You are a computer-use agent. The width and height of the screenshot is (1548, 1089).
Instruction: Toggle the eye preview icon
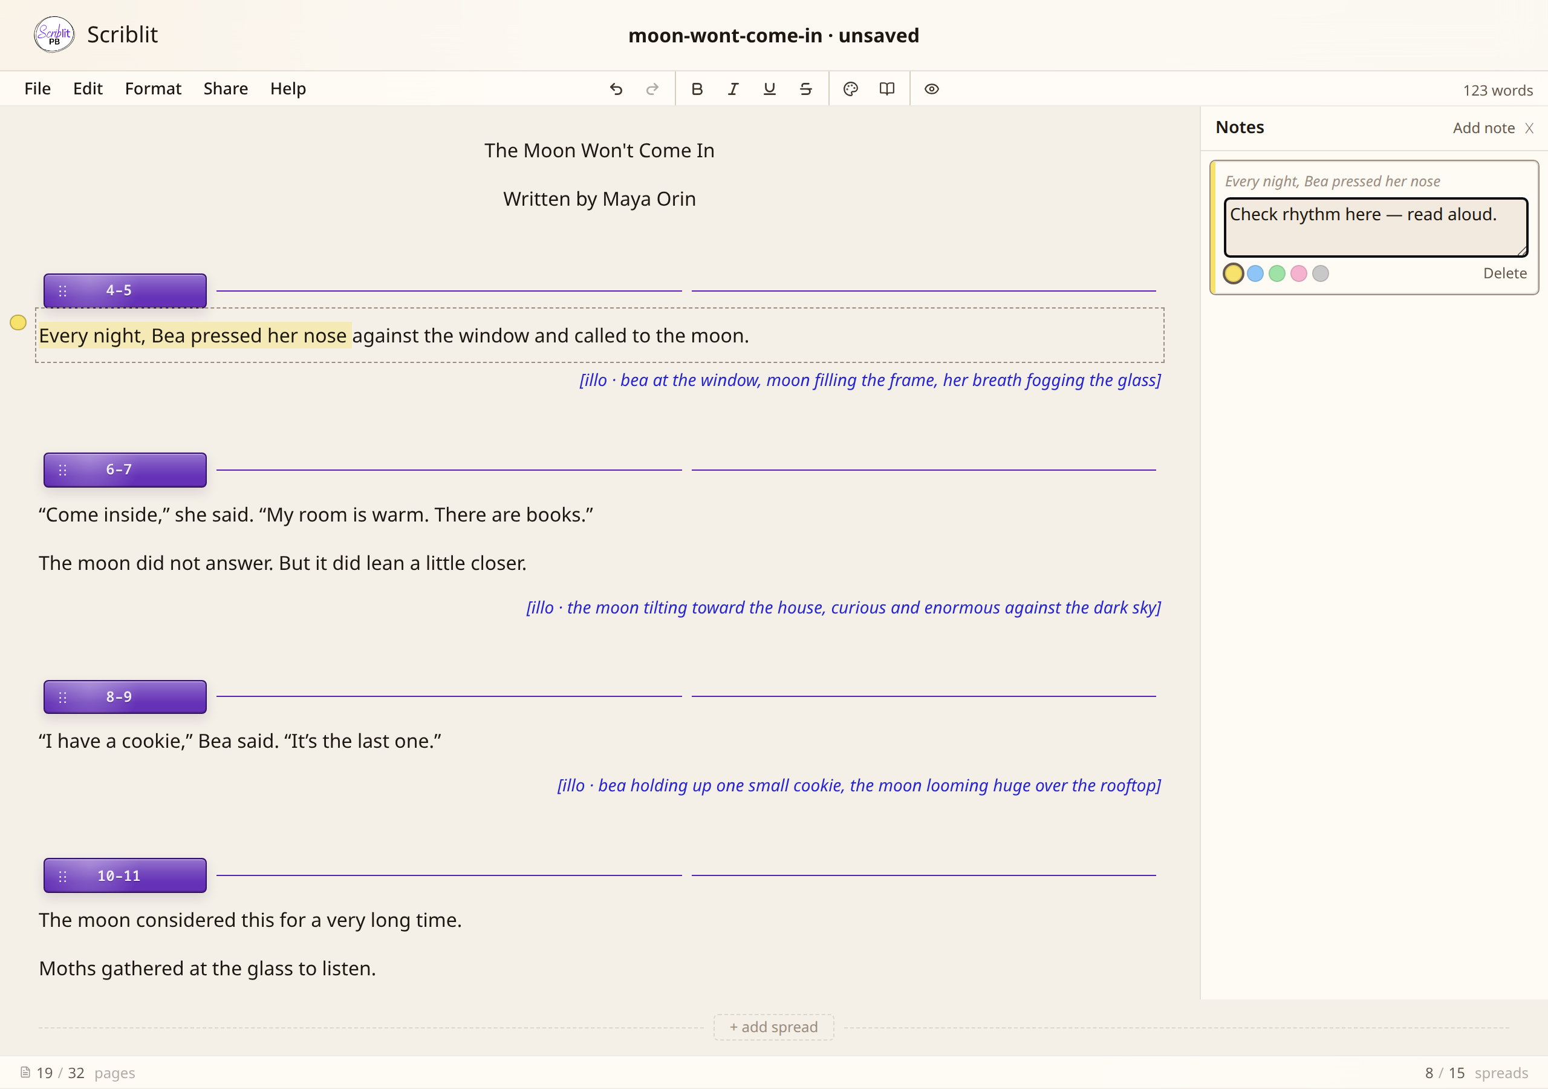(932, 89)
